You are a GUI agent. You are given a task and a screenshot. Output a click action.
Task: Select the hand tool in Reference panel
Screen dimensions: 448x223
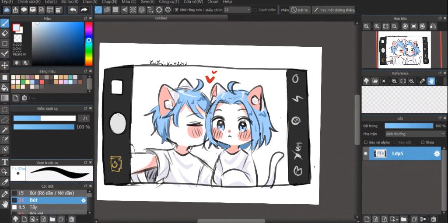pyautogui.click(x=431, y=81)
